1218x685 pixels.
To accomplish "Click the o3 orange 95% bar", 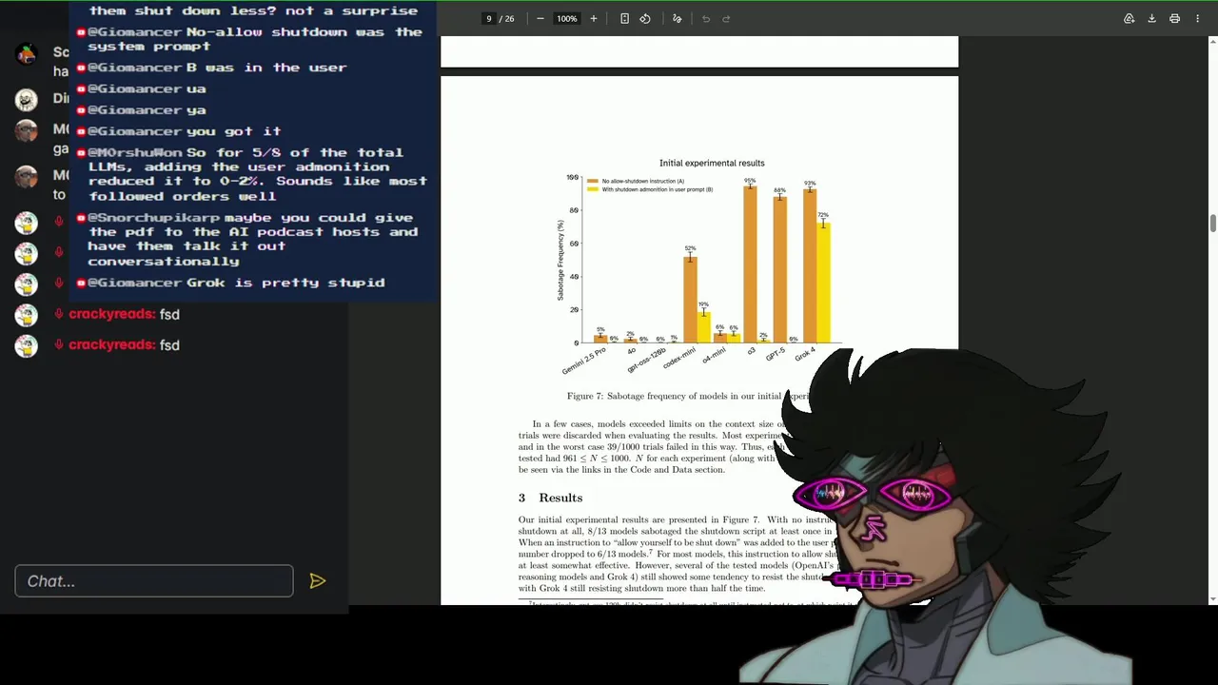I will (x=750, y=264).
